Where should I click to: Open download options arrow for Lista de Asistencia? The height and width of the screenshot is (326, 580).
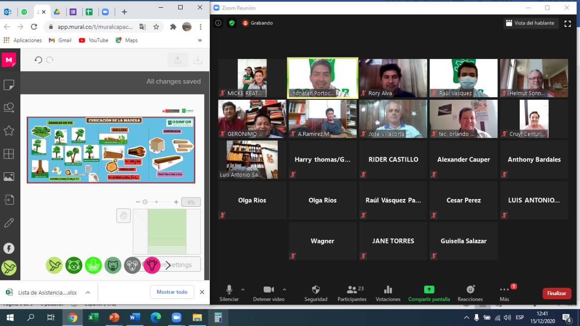88,292
